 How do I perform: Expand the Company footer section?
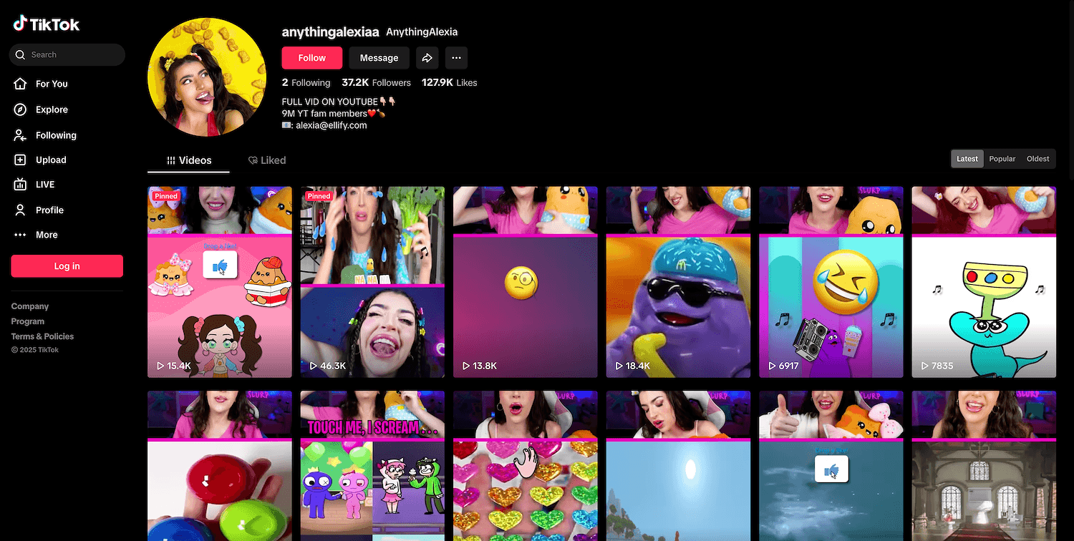coord(30,306)
